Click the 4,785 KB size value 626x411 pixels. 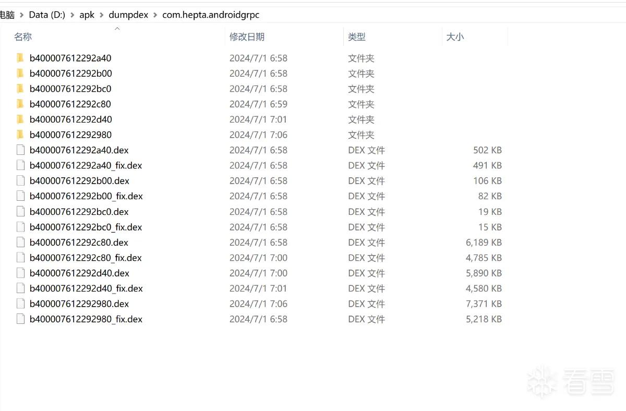click(484, 258)
